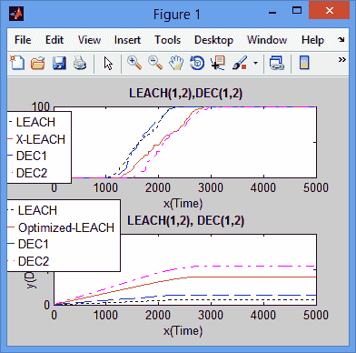
Task: Print the figure using printer icon
Action: coord(80,63)
